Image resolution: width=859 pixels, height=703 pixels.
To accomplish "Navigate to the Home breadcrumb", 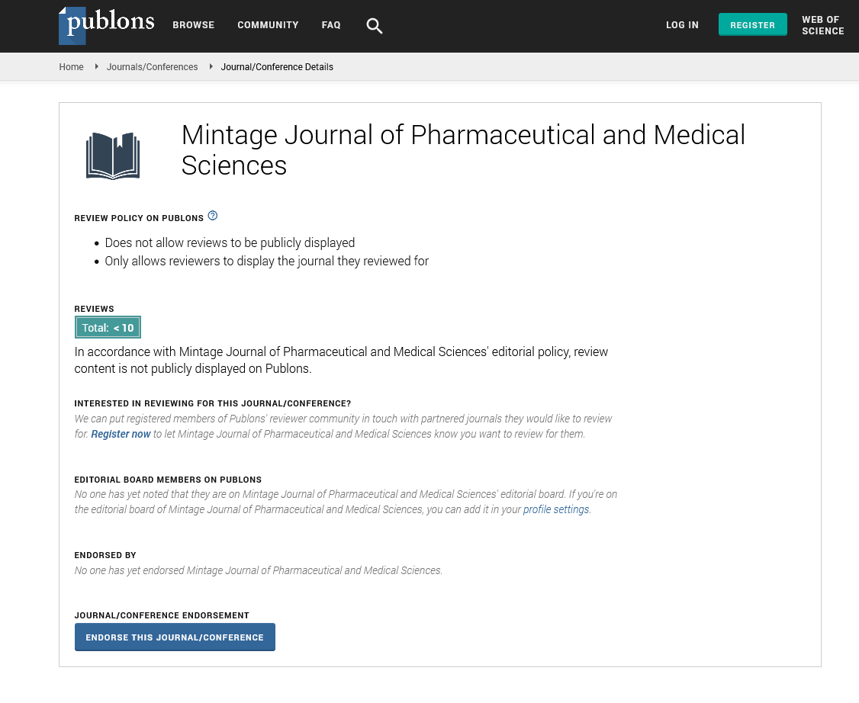I will [71, 67].
